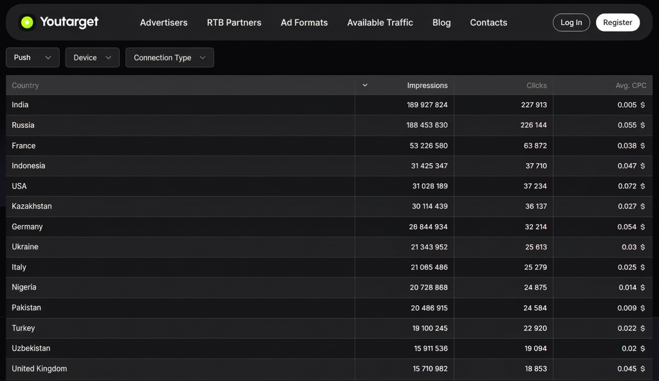Image resolution: width=659 pixels, height=381 pixels.
Task: Sort table by Clicks header
Action: point(537,85)
